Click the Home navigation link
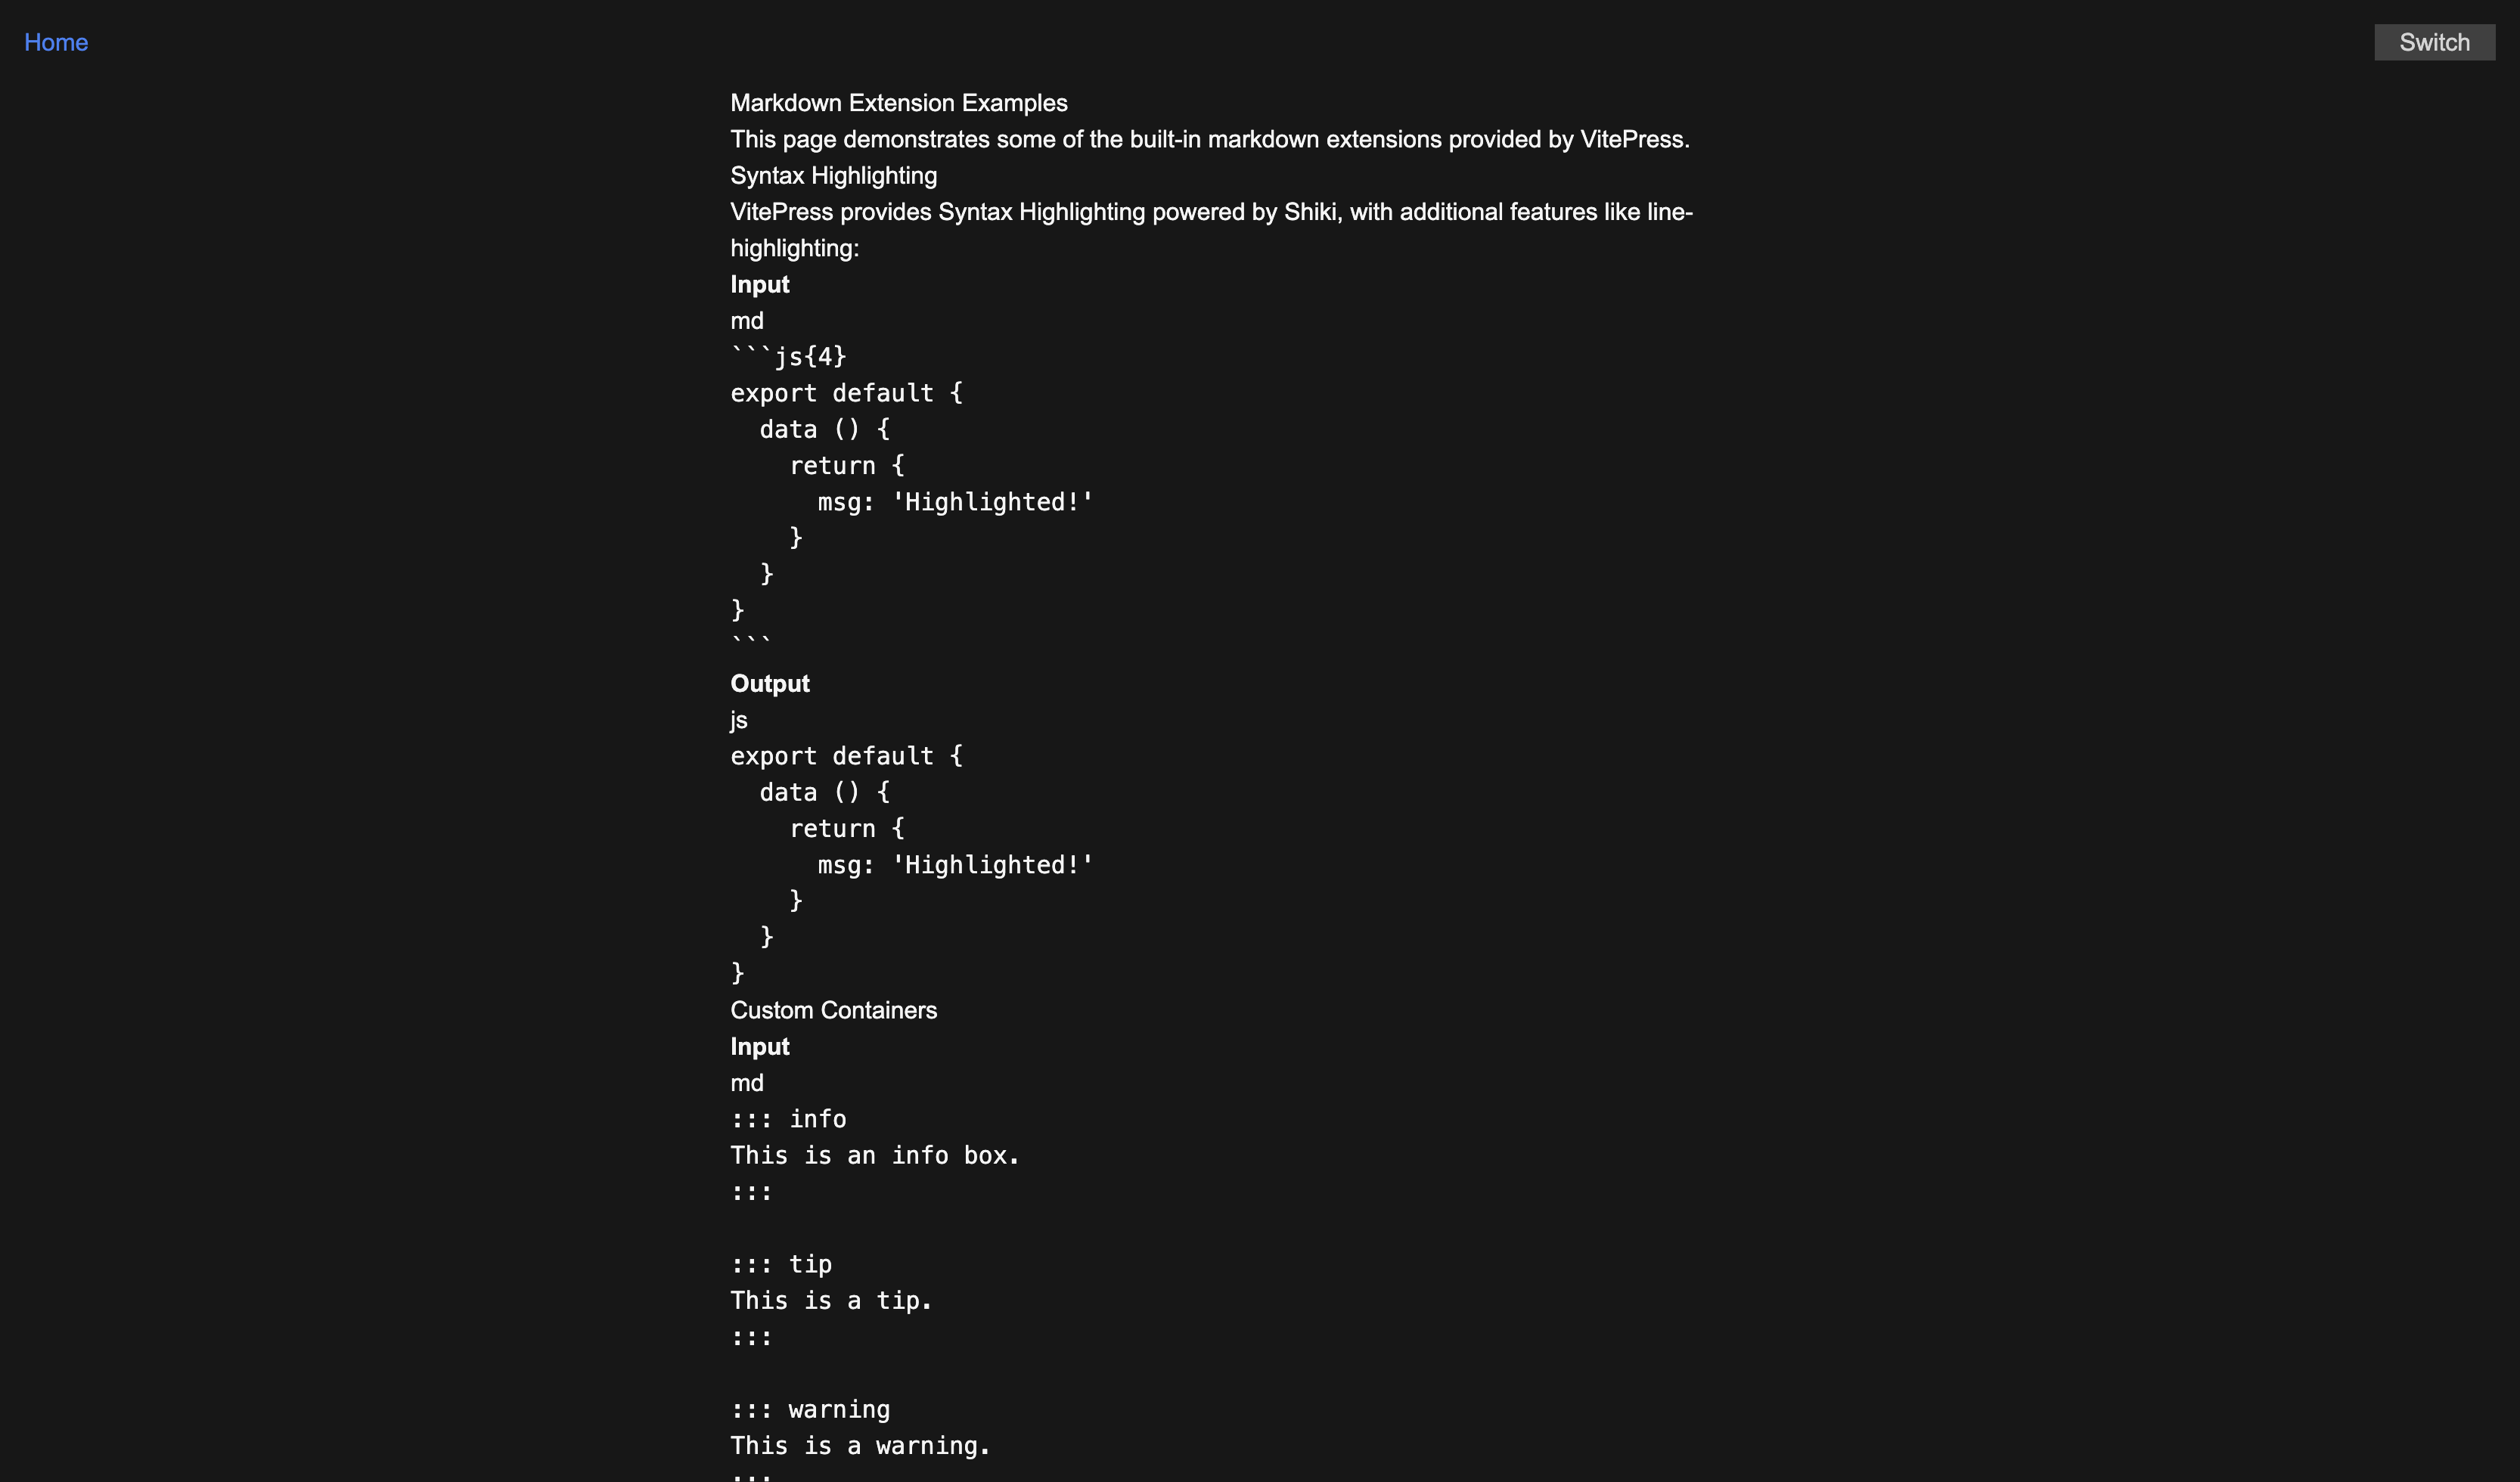This screenshot has width=2520, height=1482. pos(54,41)
